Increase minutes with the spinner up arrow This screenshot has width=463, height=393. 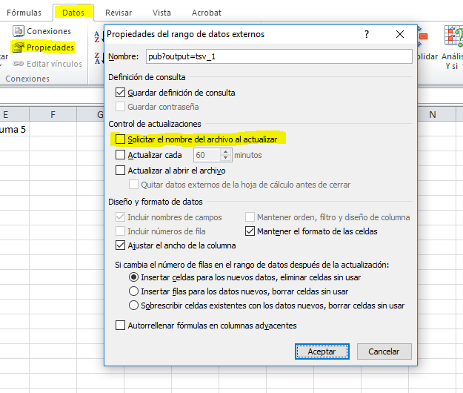(x=226, y=152)
